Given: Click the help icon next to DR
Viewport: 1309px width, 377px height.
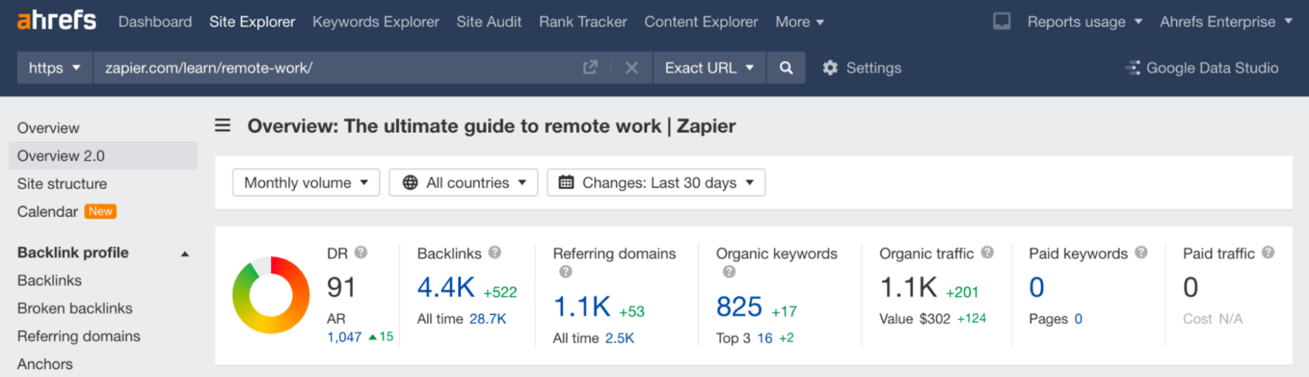Looking at the screenshot, I should click(360, 253).
